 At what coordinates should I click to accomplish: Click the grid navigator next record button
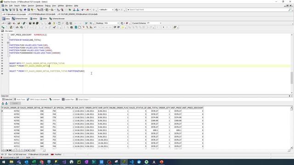point(7,150)
